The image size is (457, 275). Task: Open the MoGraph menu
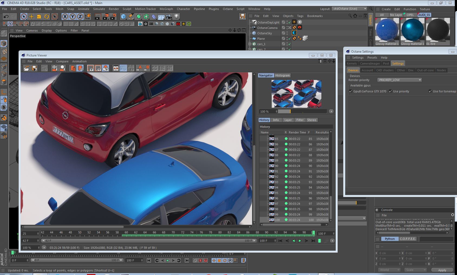pyautogui.click(x=166, y=9)
